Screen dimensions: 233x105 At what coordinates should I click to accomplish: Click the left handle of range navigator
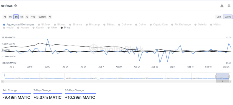click(216, 76)
